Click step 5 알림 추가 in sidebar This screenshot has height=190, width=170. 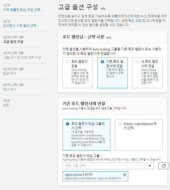[x=10, y=73]
